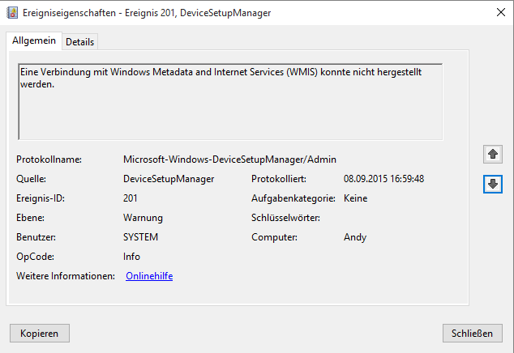Select the Quelle value DeviceSetupManager
The height and width of the screenshot is (353, 514).
169,179
